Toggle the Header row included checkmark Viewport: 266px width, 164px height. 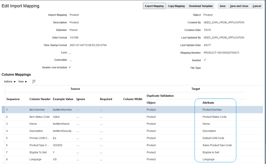pyautogui.click(x=70, y=67)
